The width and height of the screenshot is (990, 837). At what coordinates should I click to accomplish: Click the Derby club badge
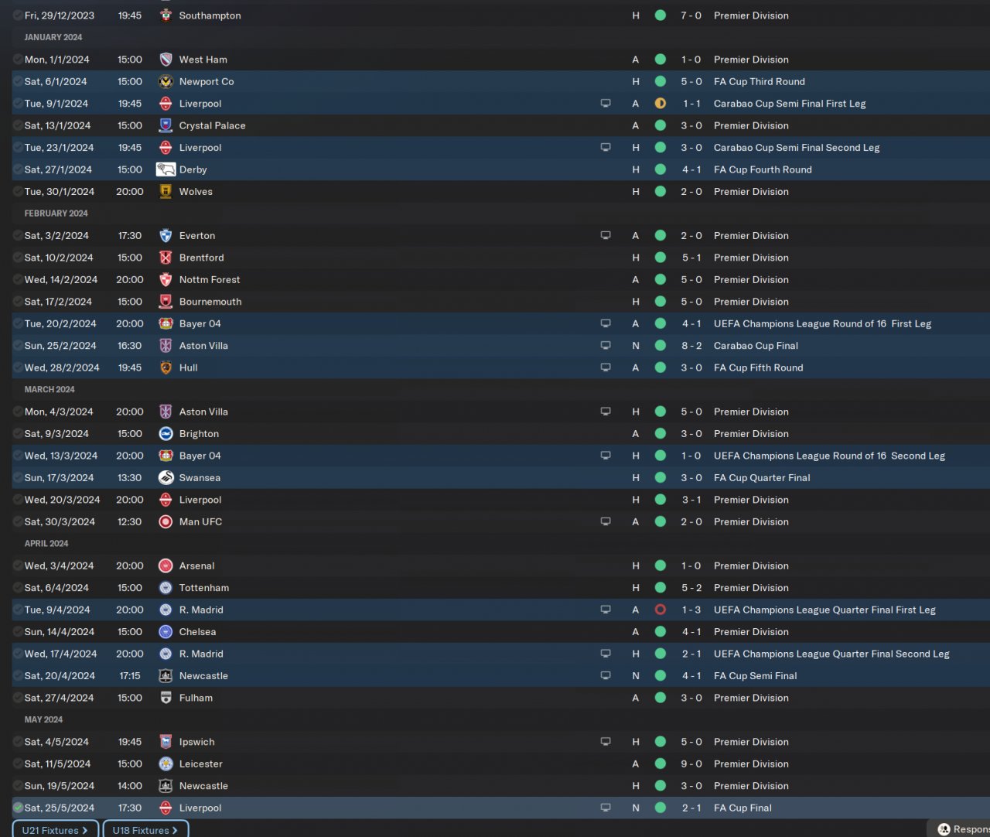pyautogui.click(x=166, y=169)
